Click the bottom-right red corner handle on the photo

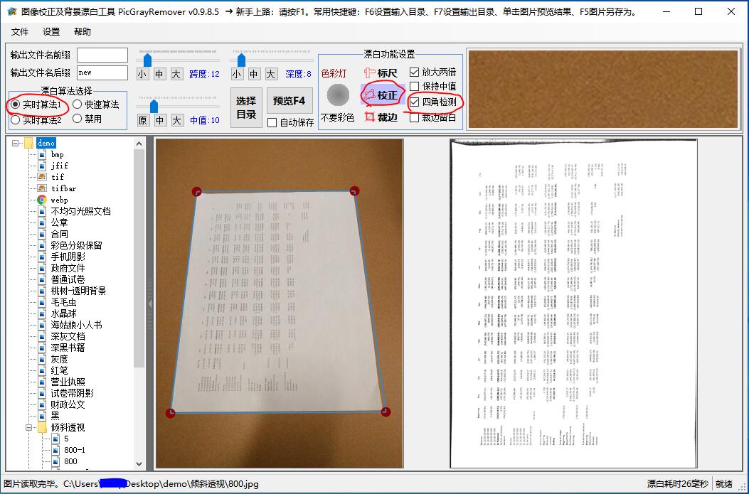(x=386, y=412)
